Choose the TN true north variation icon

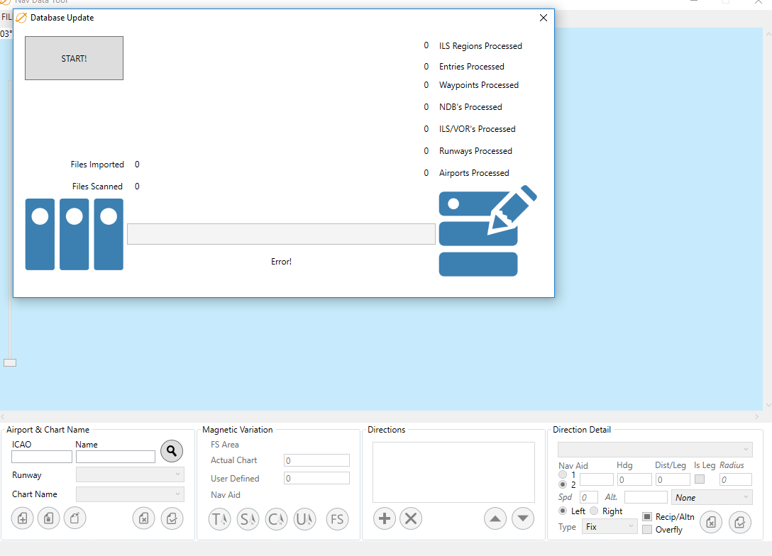point(219,519)
